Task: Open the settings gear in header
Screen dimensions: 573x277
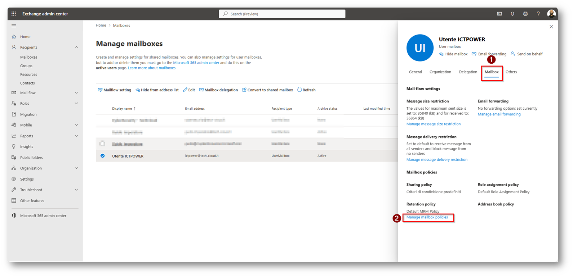Action: pyautogui.click(x=525, y=14)
